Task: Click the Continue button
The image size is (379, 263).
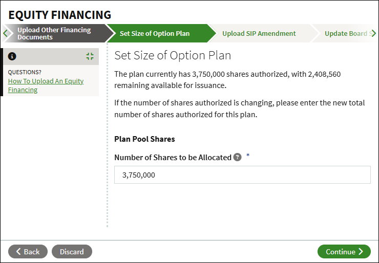Action: tap(344, 251)
